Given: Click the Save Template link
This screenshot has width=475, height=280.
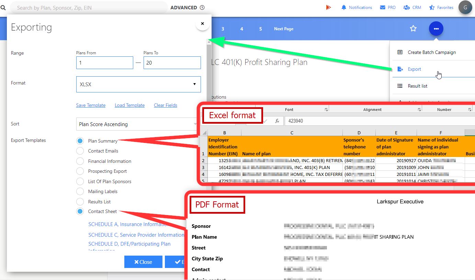Looking at the screenshot, I should [x=91, y=105].
